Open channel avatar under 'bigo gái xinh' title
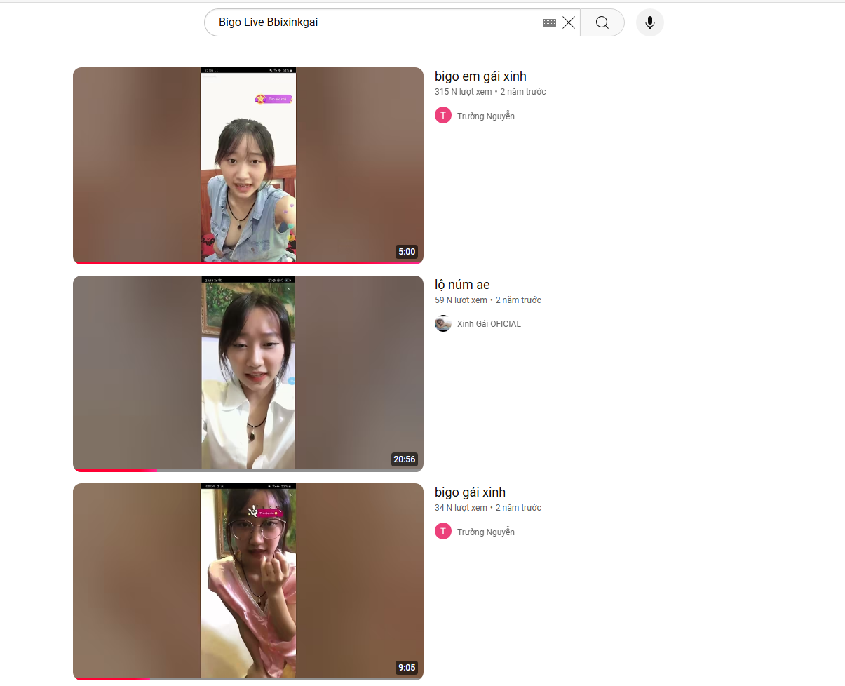Image resolution: width=845 pixels, height=686 pixels. pos(442,532)
